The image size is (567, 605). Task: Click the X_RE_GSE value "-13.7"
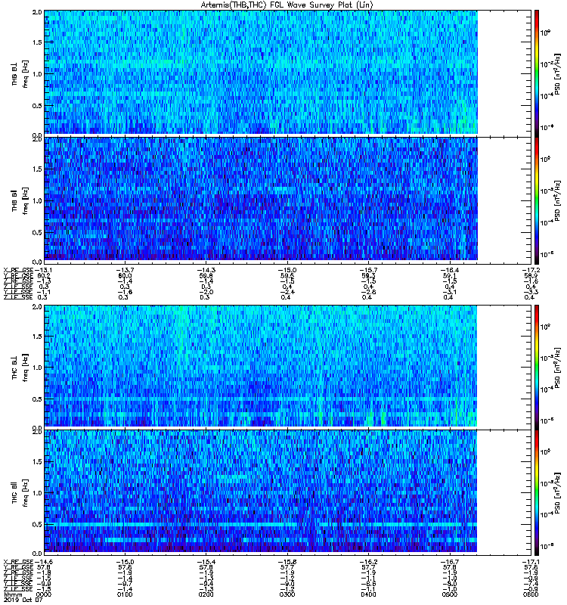pyautogui.click(x=125, y=270)
